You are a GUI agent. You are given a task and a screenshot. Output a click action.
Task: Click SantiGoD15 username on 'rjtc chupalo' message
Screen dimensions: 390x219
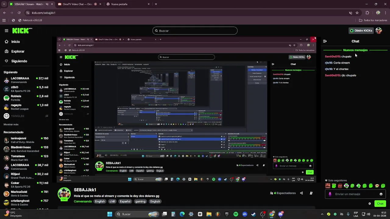(x=332, y=75)
